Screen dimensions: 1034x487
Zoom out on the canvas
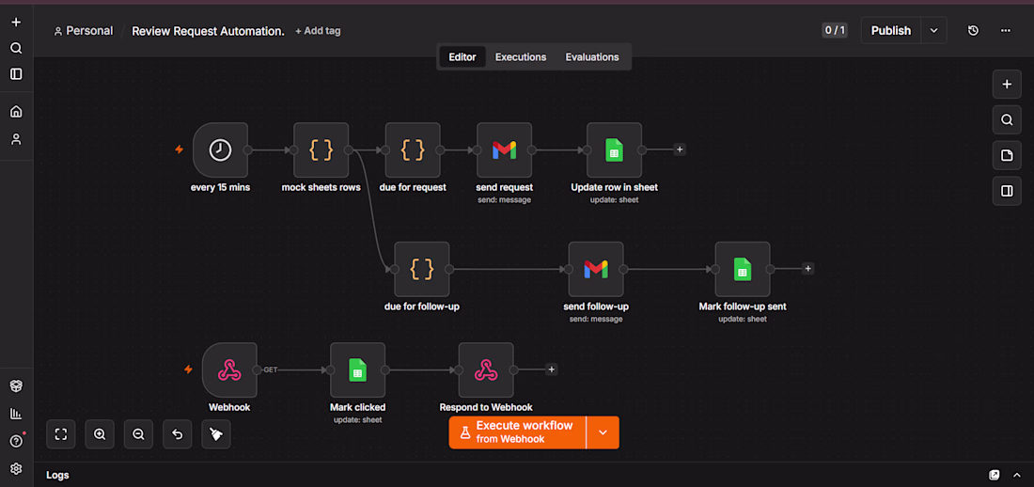point(138,434)
